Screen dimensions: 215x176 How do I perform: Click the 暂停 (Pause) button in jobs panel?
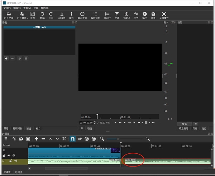(x=184, y=124)
